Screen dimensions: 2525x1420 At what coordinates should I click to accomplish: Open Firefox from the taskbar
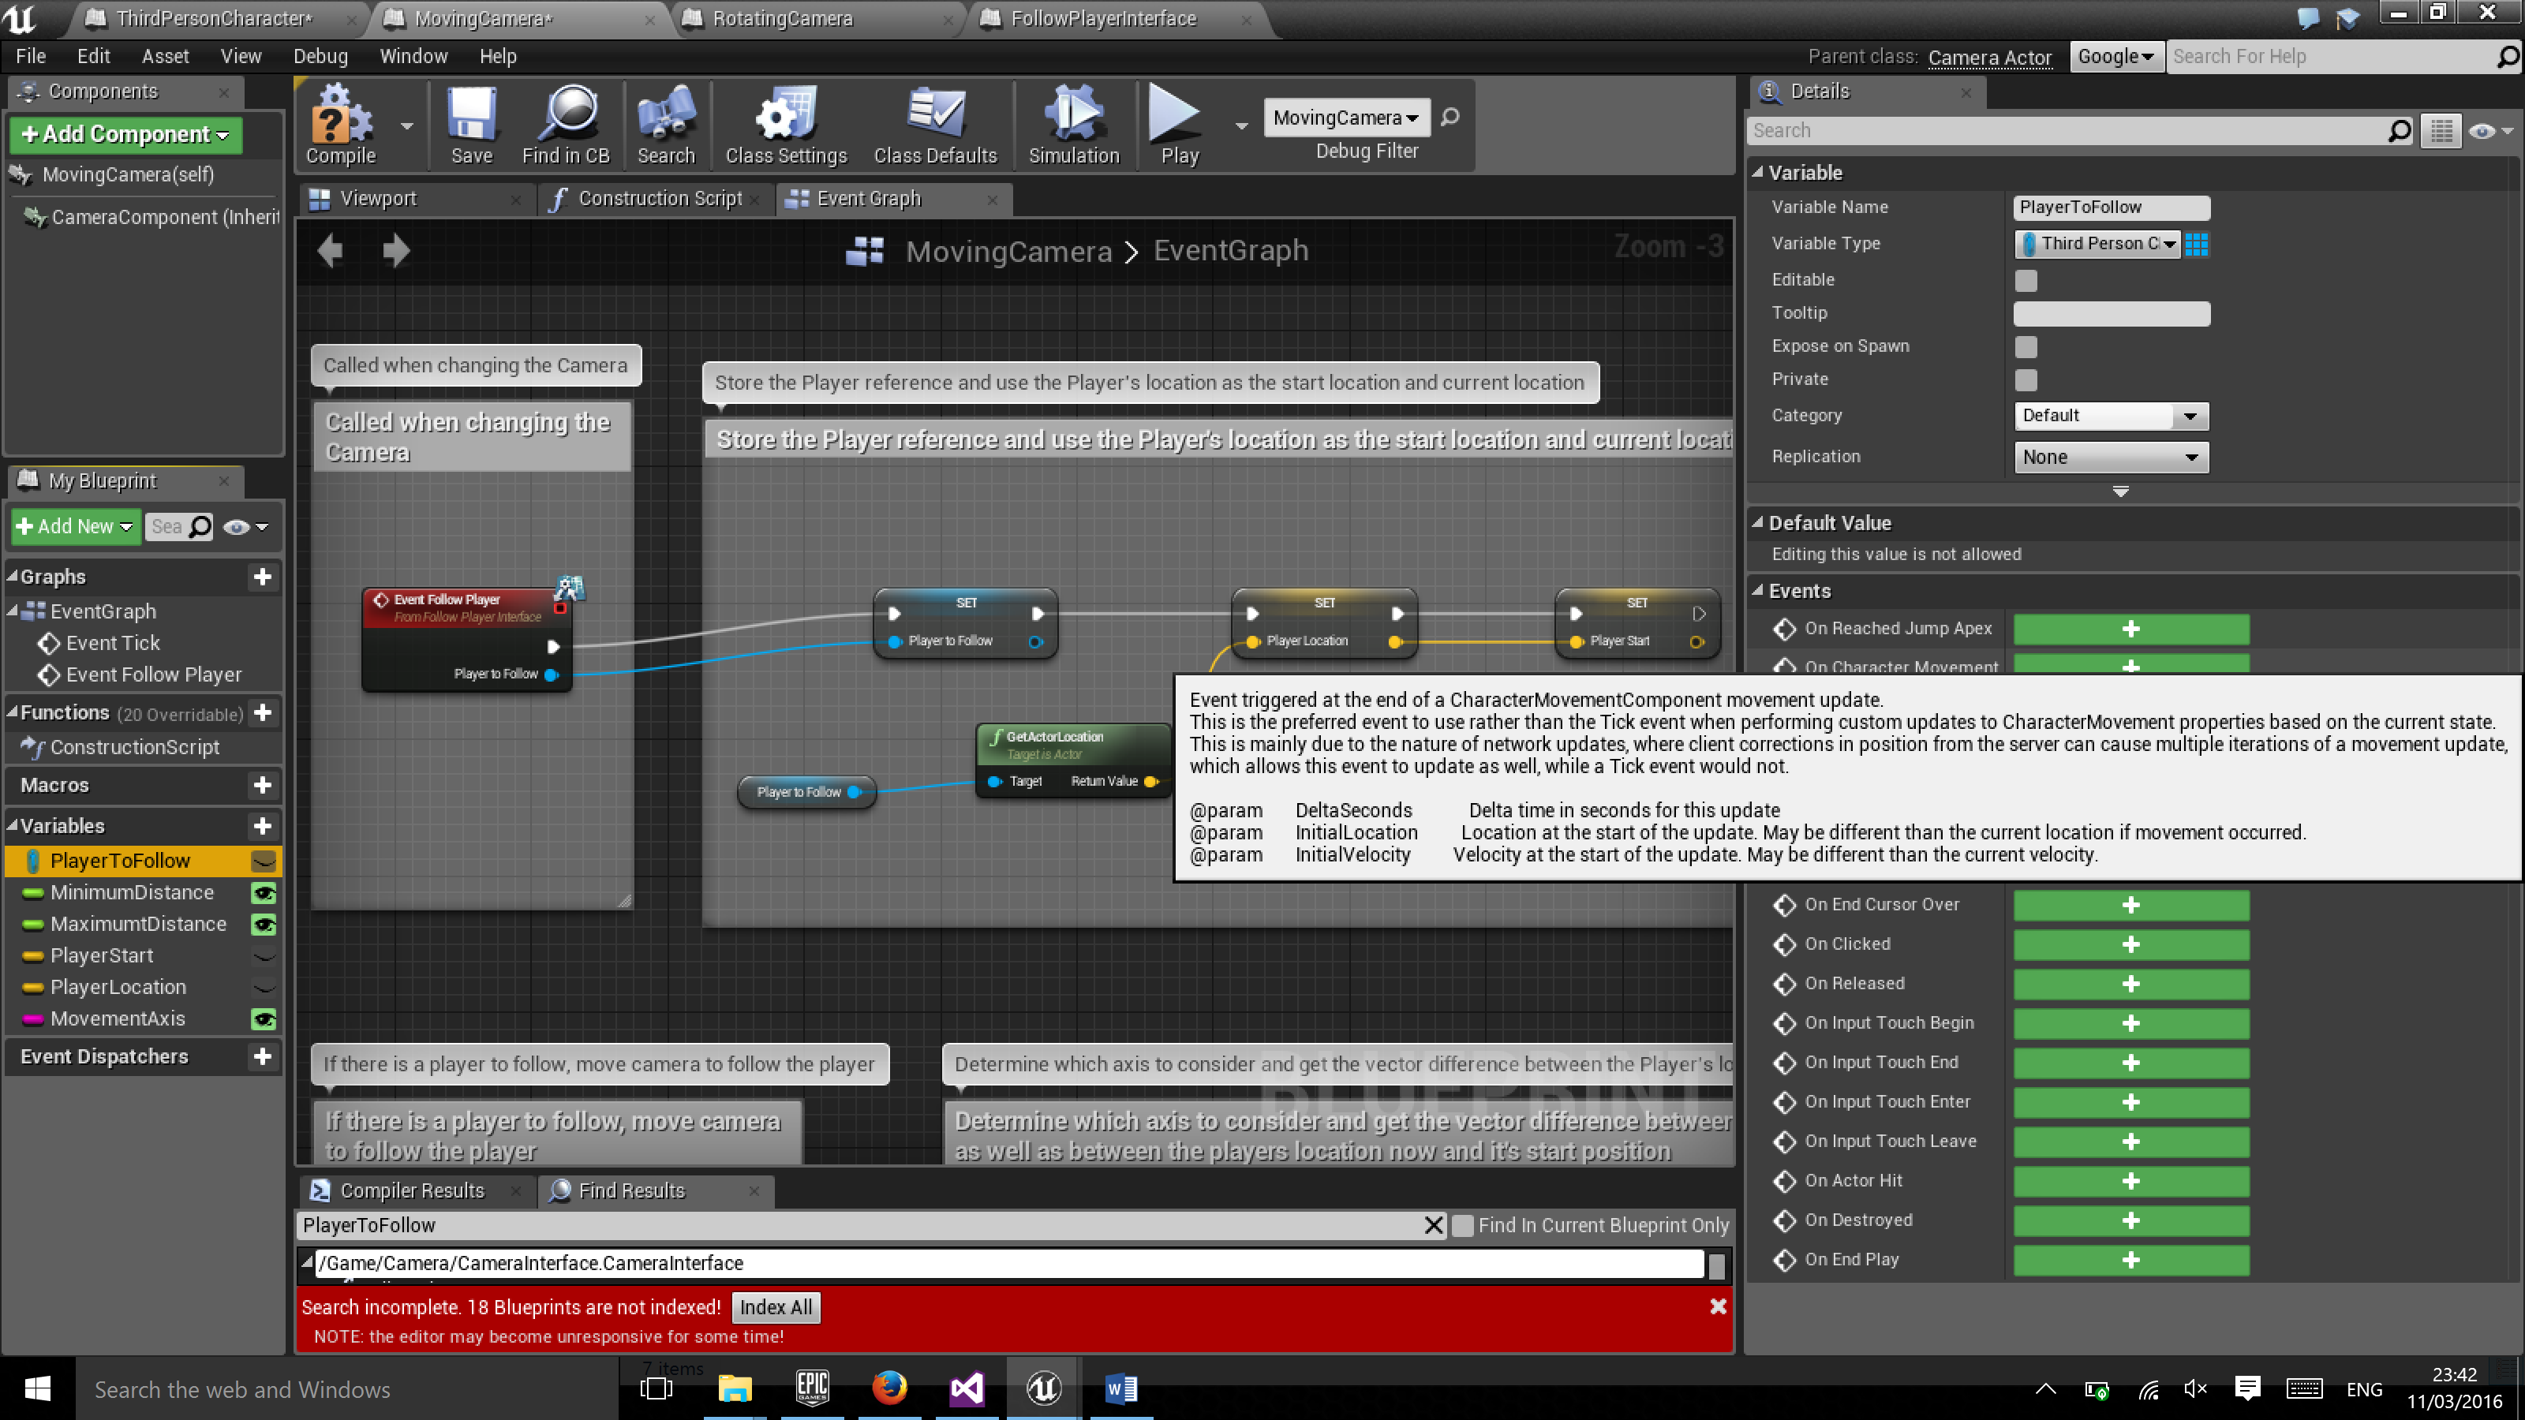tap(889, 1388)
